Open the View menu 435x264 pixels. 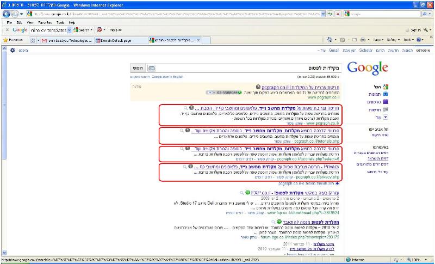point(30,22)
